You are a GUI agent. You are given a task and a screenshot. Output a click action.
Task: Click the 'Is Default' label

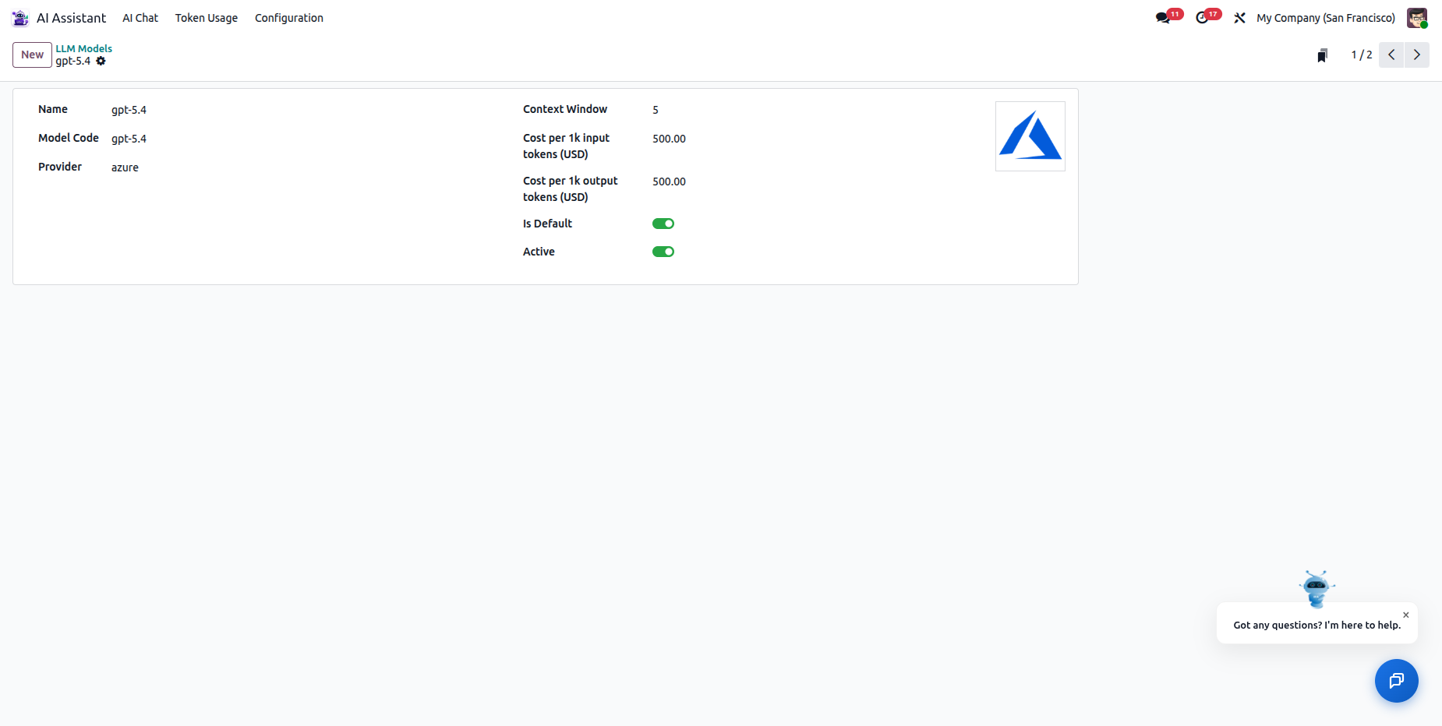point(547,224)
